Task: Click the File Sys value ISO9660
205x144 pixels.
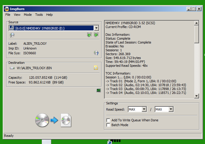Action: pyautogui.click(x=29, y=53)
